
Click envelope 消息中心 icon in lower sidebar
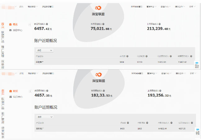click(11, 97)
